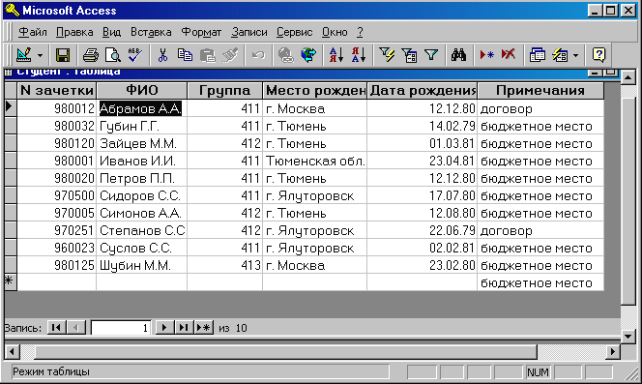The image size is (642, 384).
Task: Expand the View mode dropdown arrow
Action: (x=41, y=55)
